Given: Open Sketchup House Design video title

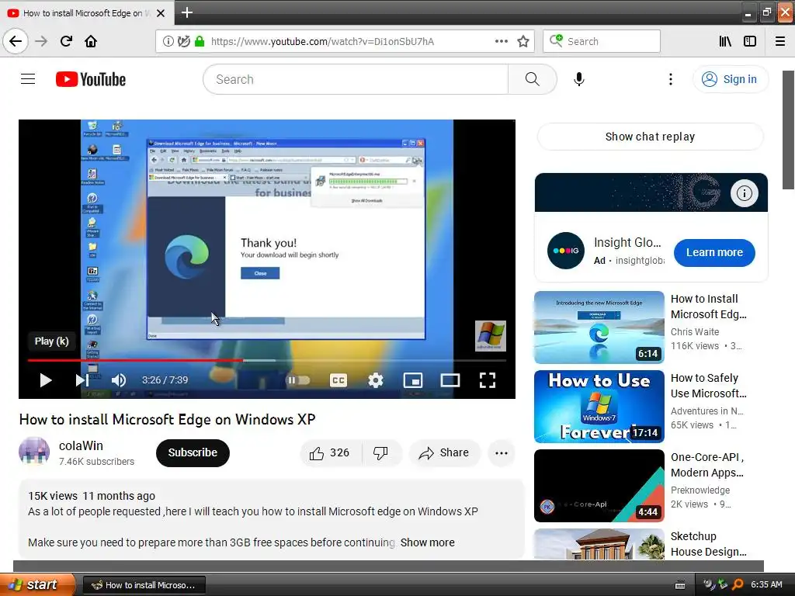Looking at the screenshot, I should click(x=708, y=544).
